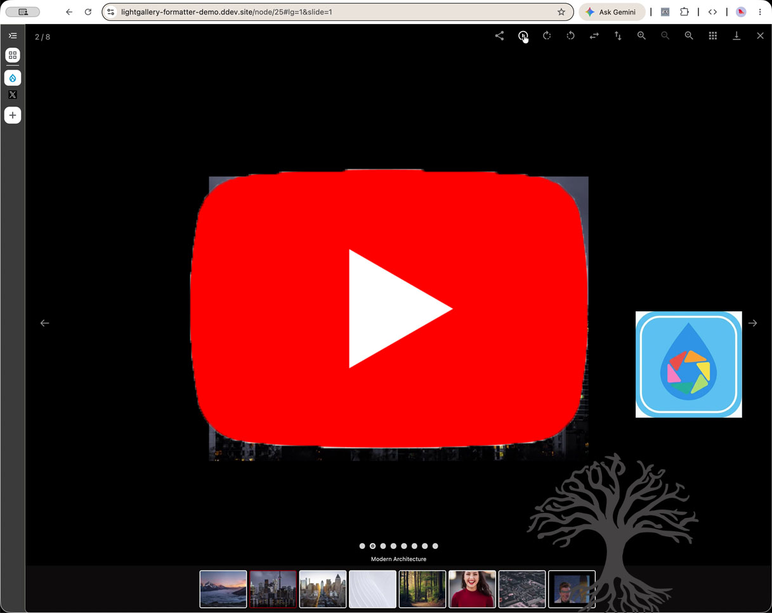The height and width of the screenshot is (613, 772).
Task: Reload the current page
Action: [88, 12]
